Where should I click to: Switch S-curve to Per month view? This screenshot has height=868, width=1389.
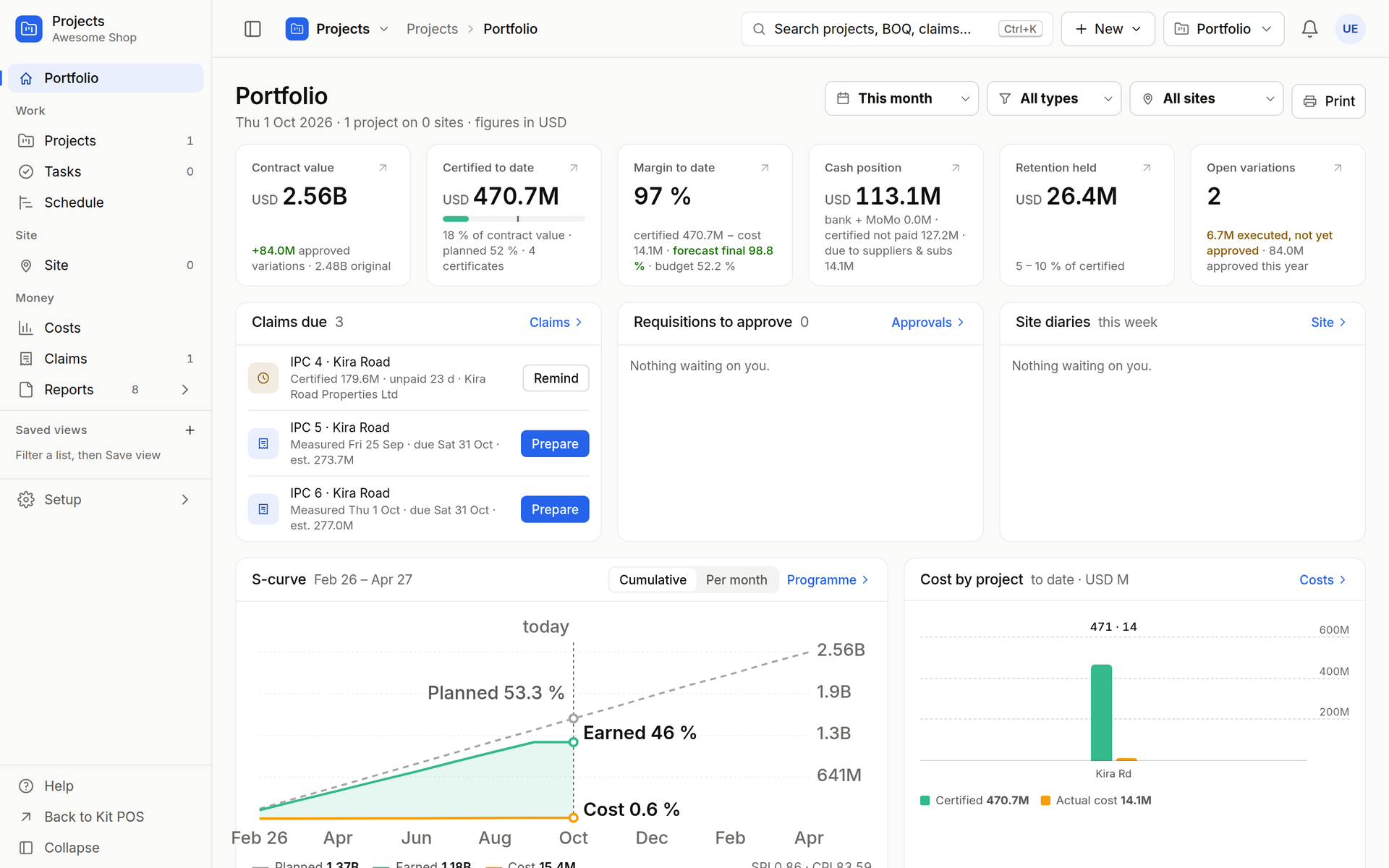coord(736,580)
